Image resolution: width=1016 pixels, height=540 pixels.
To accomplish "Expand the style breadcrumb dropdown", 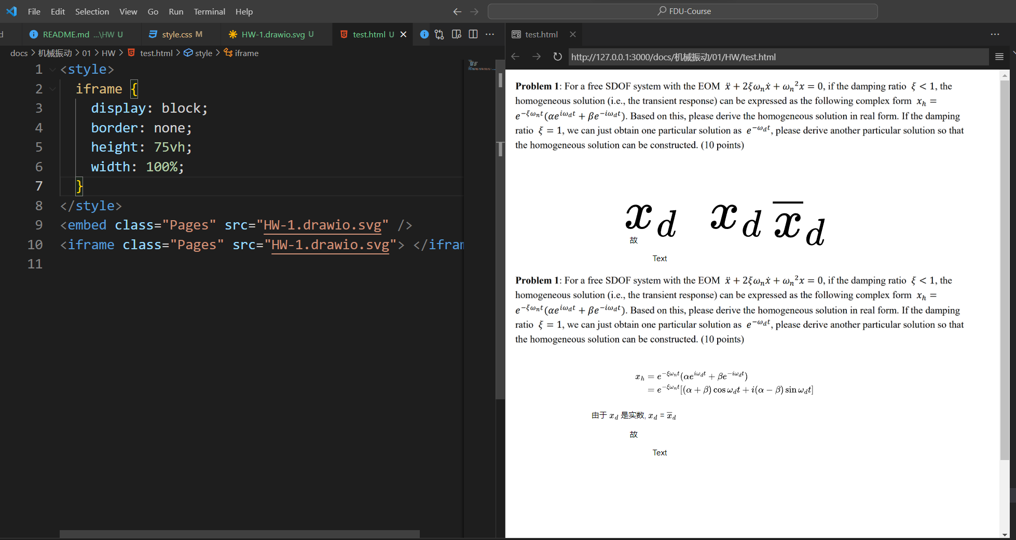I will [202, 53].
